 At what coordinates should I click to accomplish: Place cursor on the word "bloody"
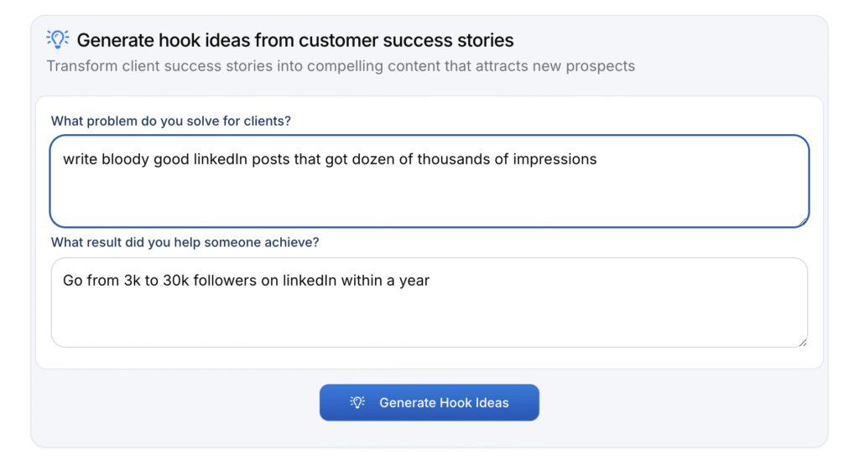tap(125, 159)
